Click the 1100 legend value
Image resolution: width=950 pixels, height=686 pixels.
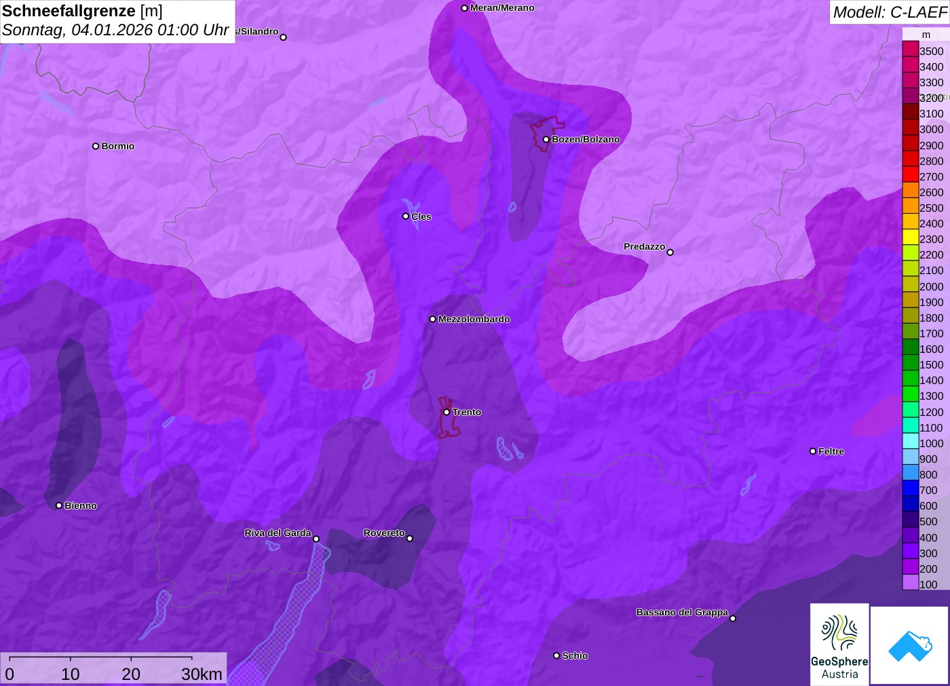point(932,428)
